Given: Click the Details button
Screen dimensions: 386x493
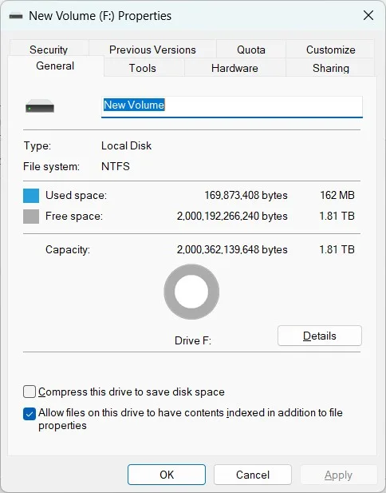Looking at the screenshot, I should 320,336.
